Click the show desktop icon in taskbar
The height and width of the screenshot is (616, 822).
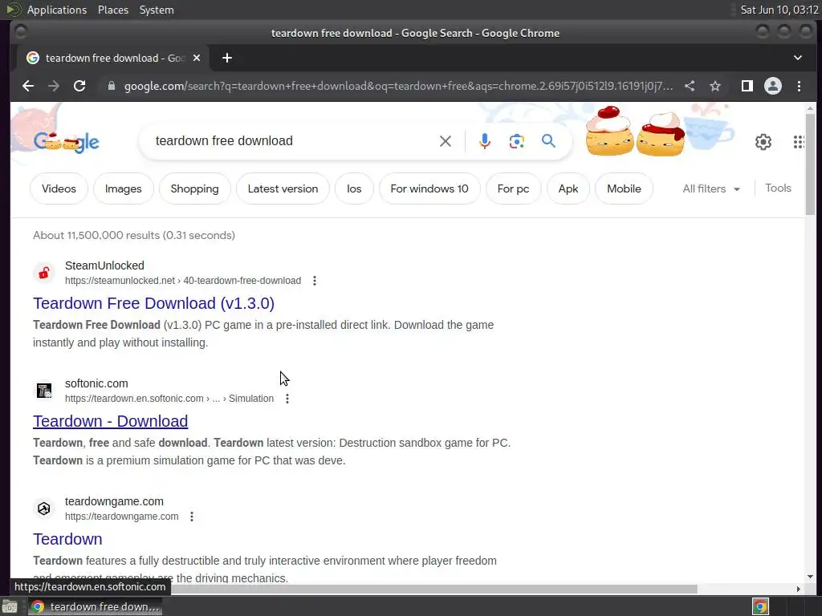pos(10,607)
